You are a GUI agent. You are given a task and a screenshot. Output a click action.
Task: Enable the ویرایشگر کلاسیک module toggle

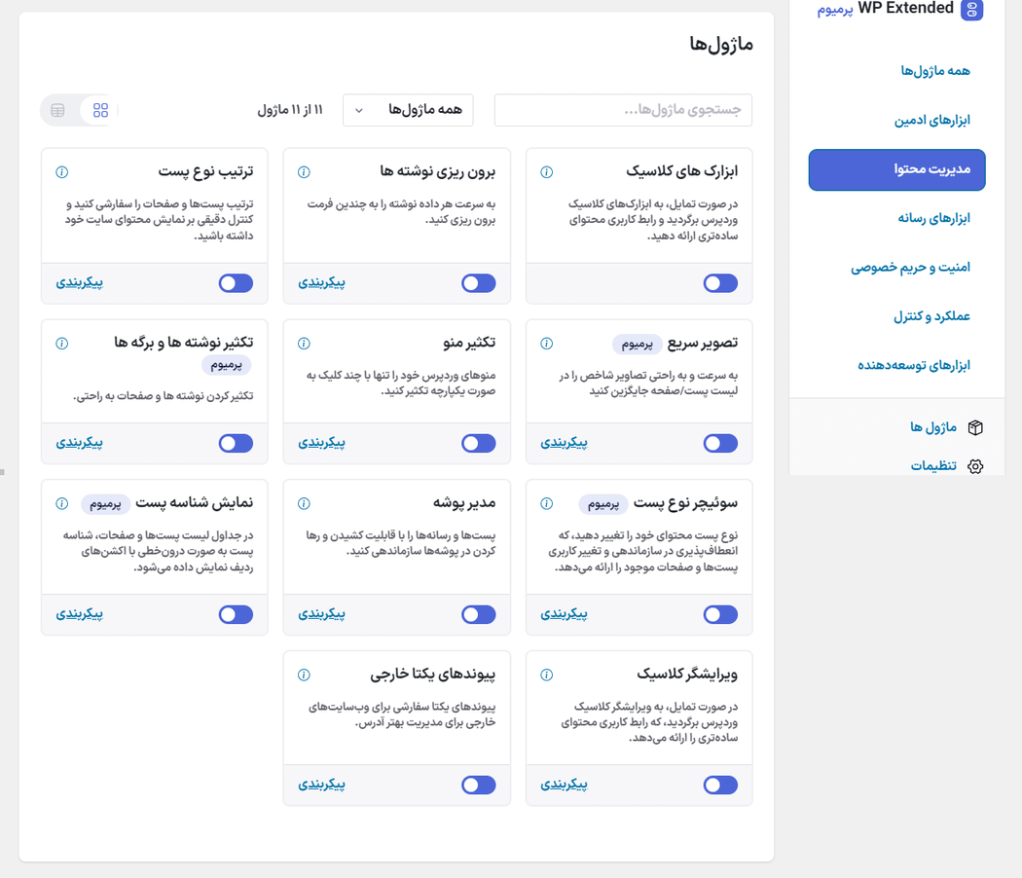point(720,785)
